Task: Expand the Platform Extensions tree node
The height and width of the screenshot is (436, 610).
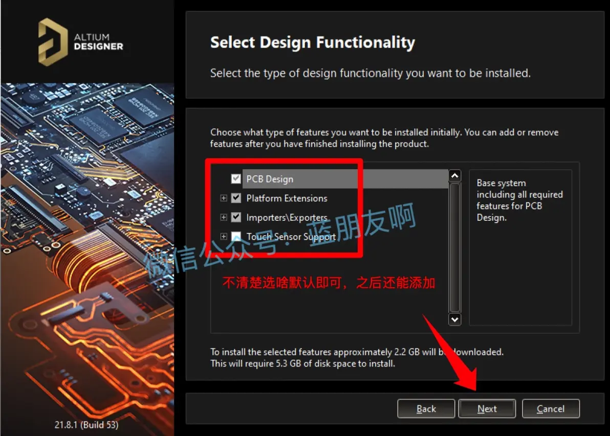Action: point(223,198)
